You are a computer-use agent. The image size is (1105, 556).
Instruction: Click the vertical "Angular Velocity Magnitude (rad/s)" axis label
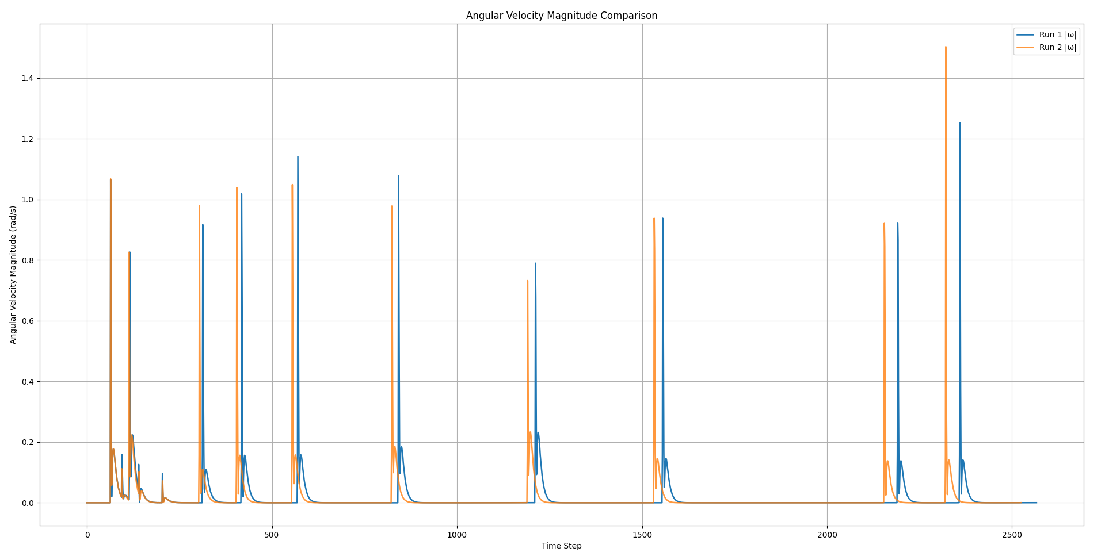tap(13, 275)
